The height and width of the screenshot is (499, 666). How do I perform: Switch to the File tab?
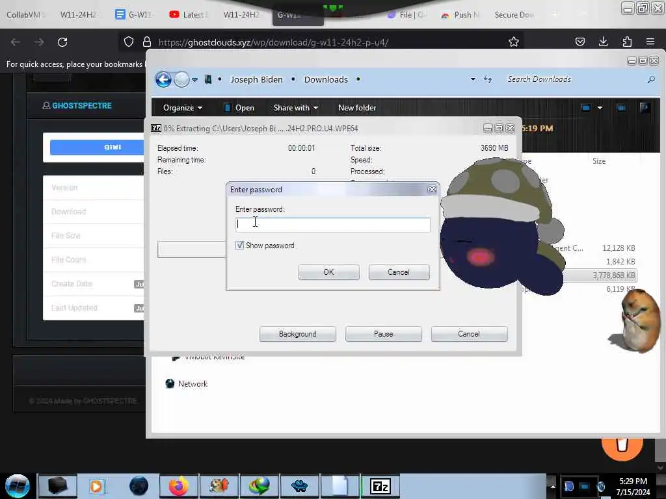tap(406, 14)
